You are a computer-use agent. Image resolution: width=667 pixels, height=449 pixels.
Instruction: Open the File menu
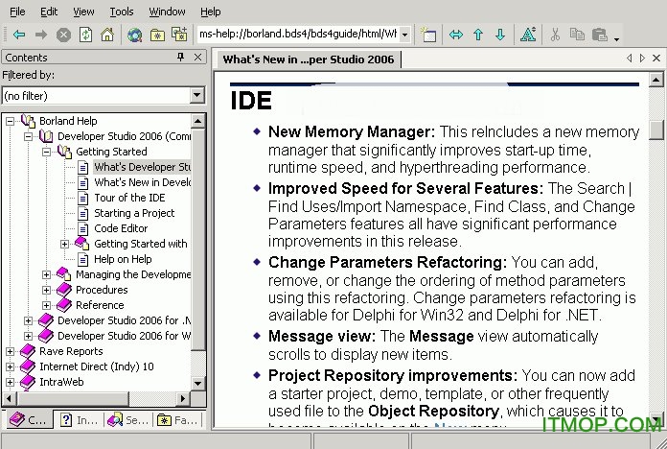pyautogui.click(x=17, y=12)
